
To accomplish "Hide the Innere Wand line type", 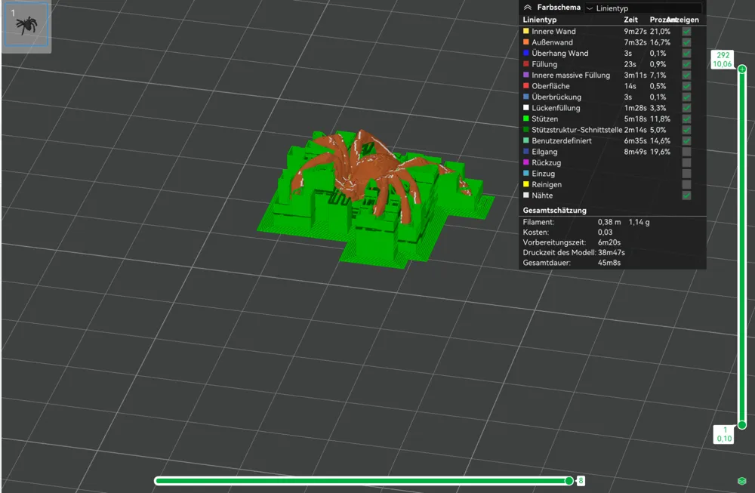I will click(686, 31).
